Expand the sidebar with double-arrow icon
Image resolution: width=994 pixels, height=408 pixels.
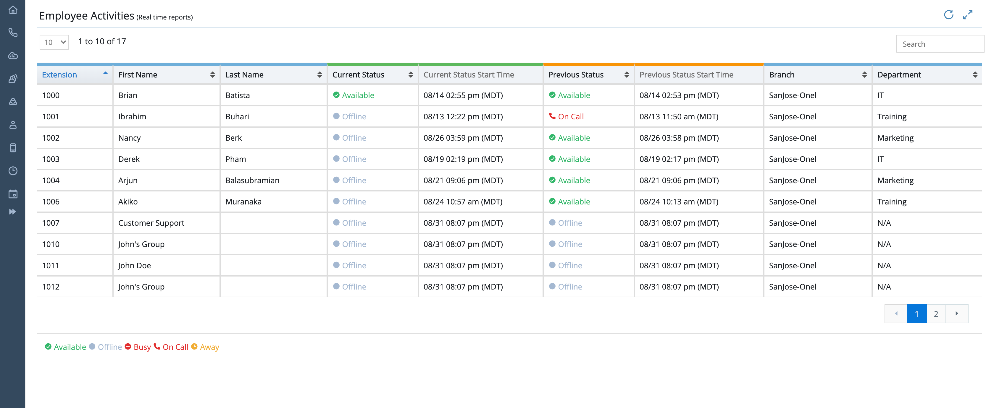pyautogui.click(x=13, y=212)
